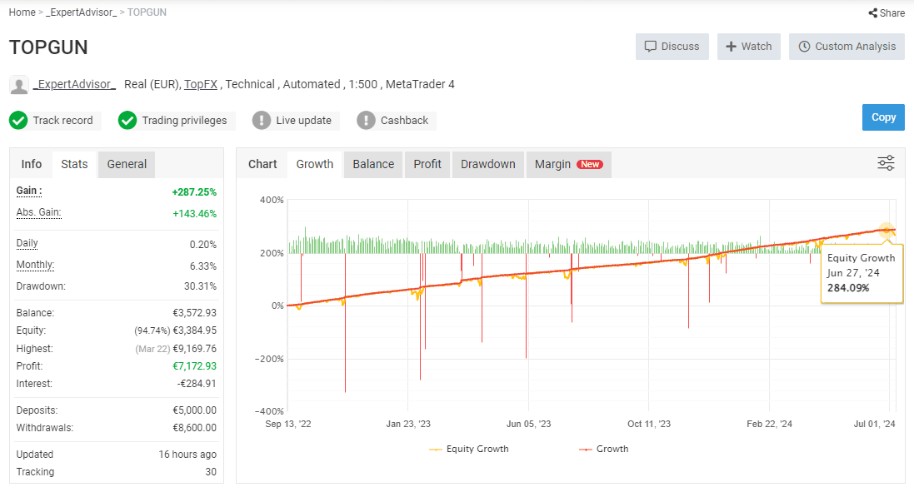
Task: Click Trading privileges green checkmark icon
Action: tap(127, 121)
